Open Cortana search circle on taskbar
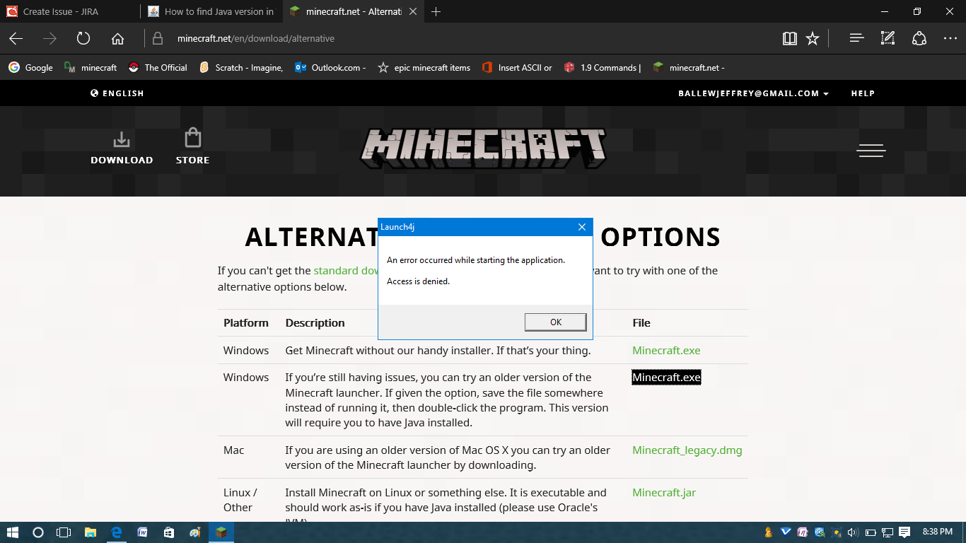Screen dimensions: 966x543 tap(38, 532)
